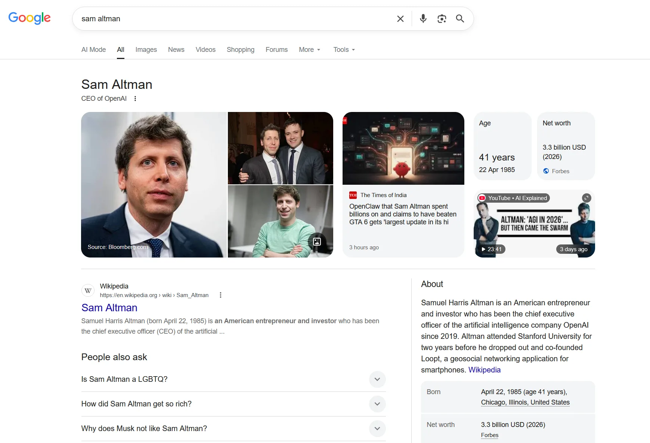Switch to the Forums tab
This screenshot has height=443, width=650.
click(x=276, y=50)
